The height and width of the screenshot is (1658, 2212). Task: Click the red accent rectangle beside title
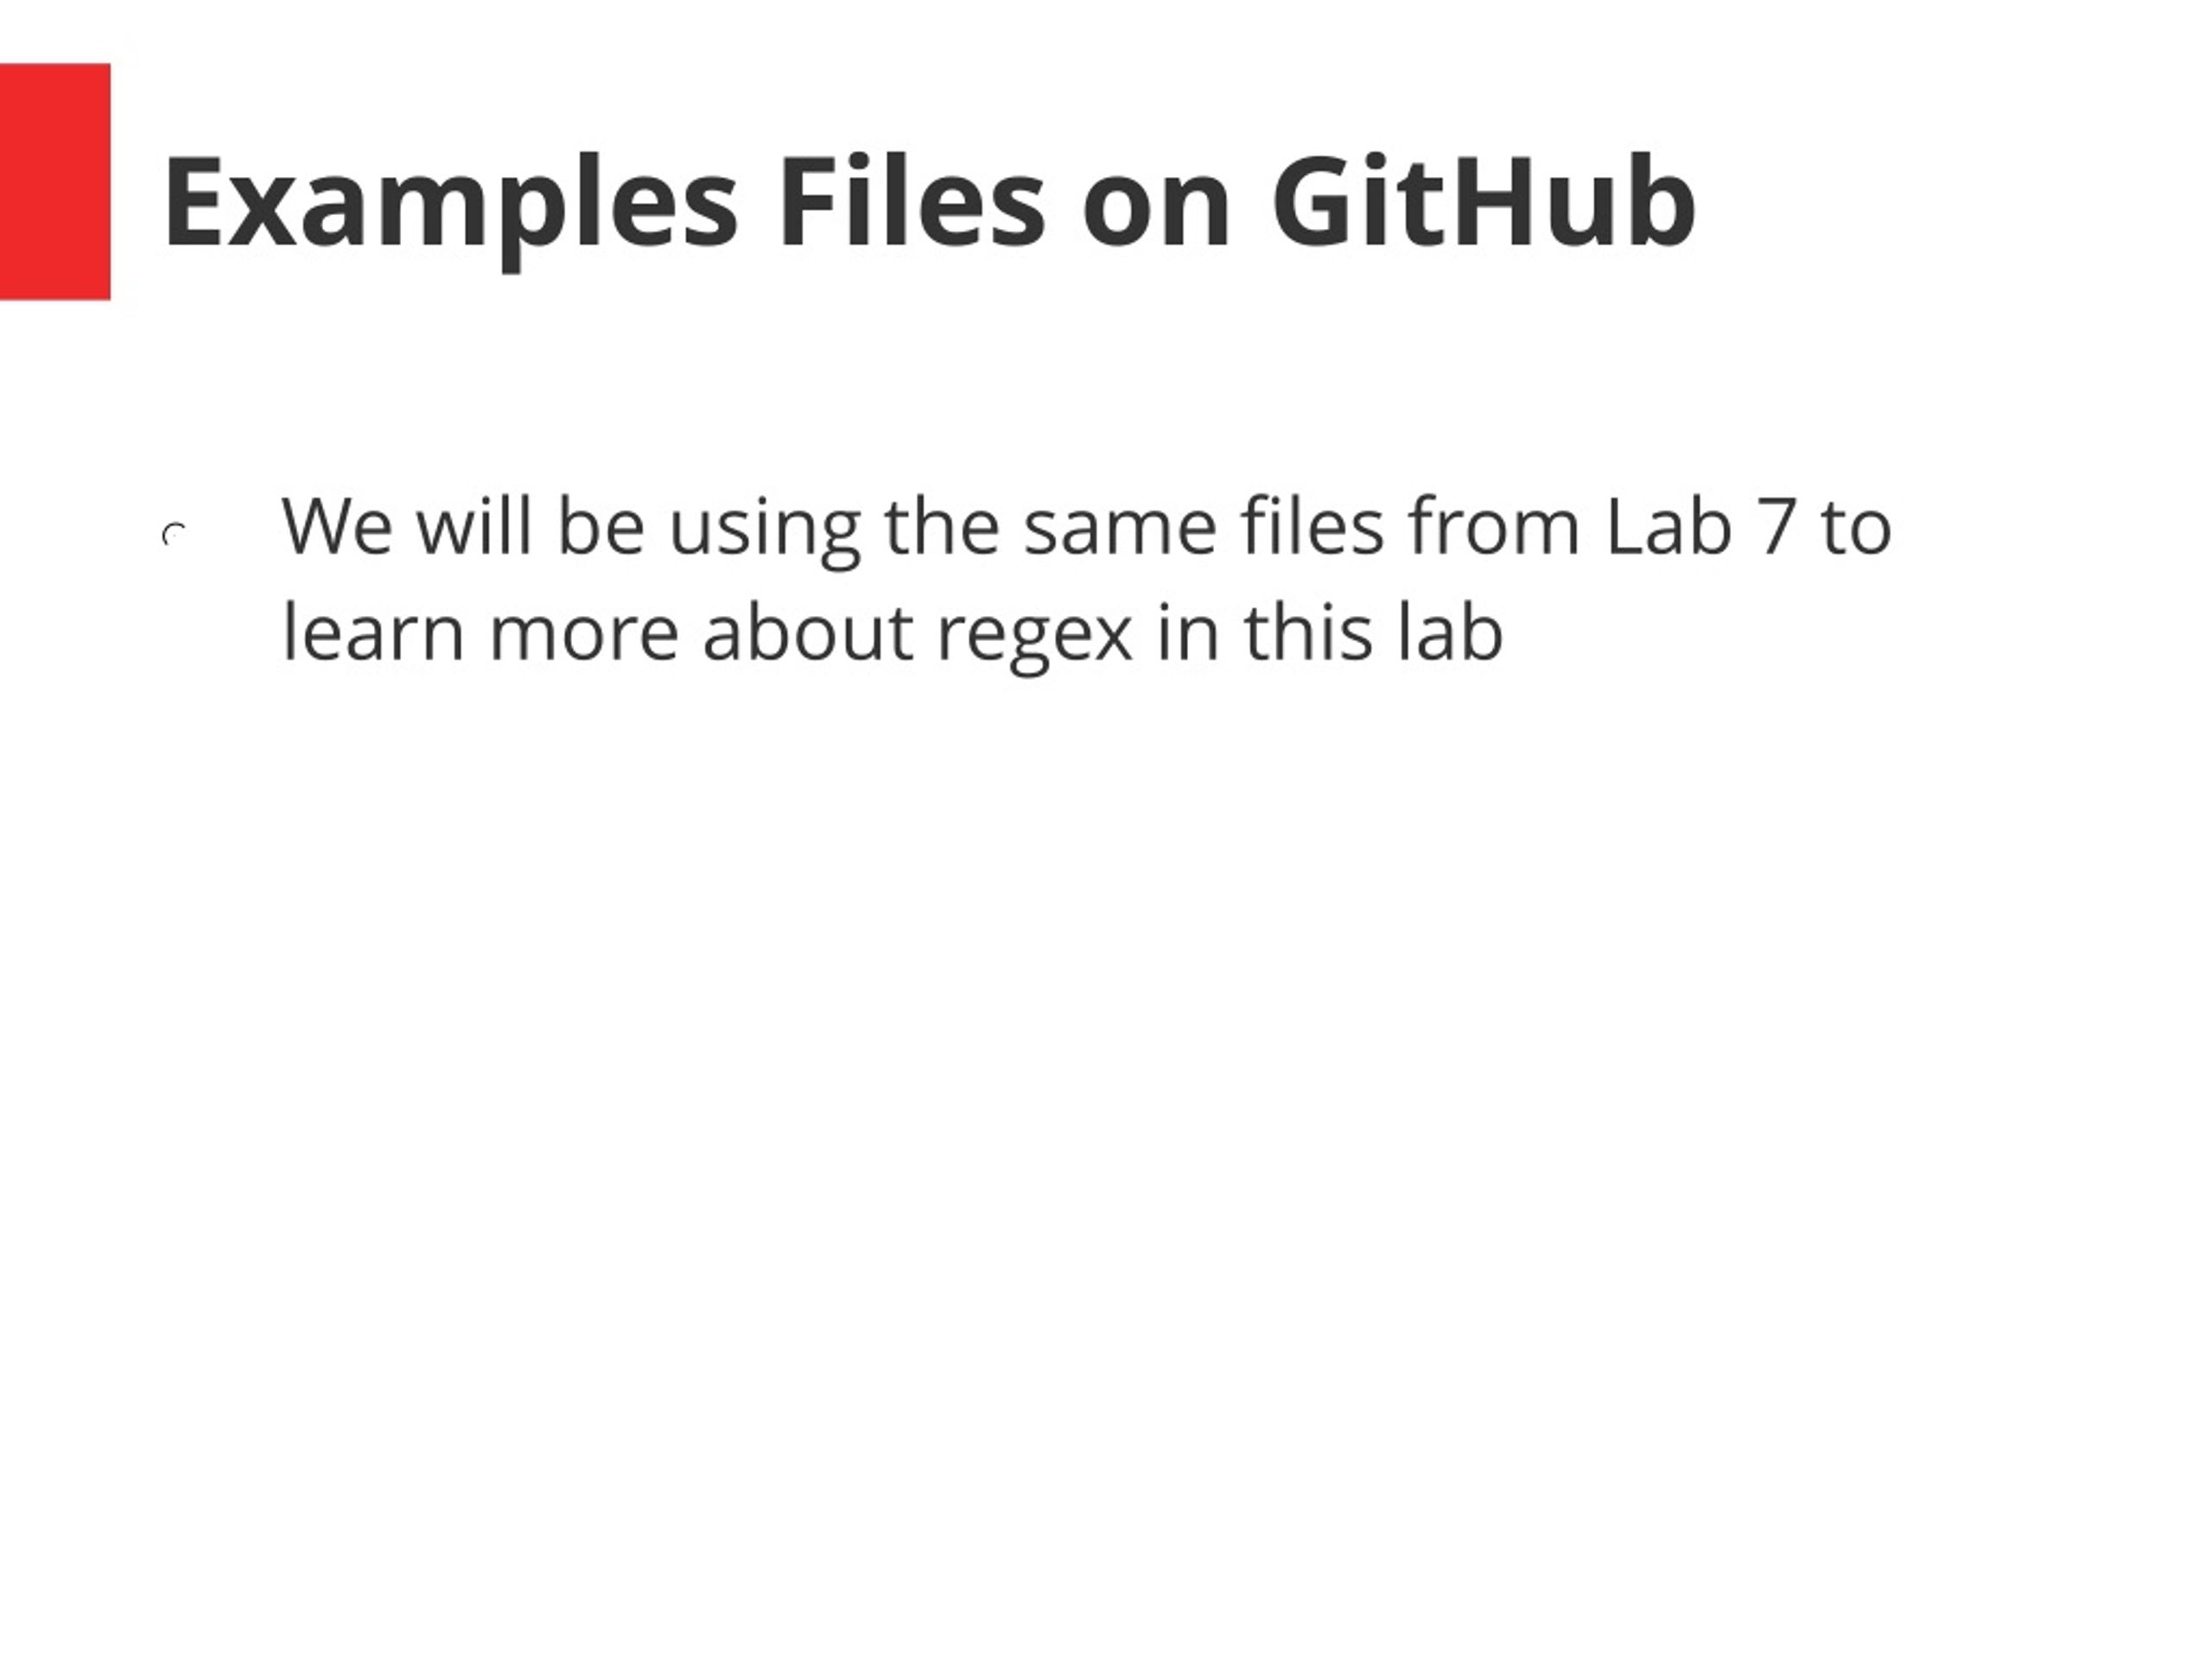point(55,181)
